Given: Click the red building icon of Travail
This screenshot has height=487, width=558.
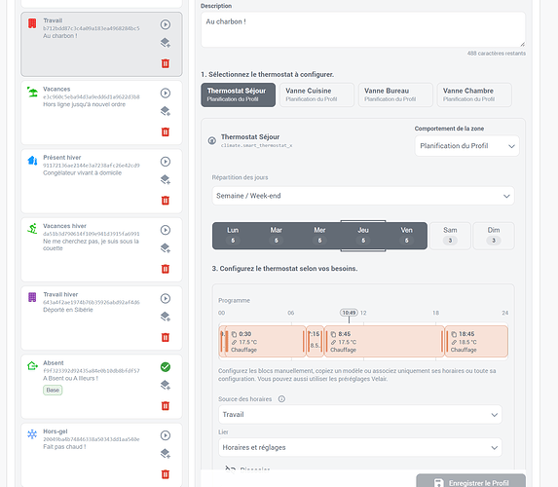Looking at the screenshot, I should click(32, 23).
